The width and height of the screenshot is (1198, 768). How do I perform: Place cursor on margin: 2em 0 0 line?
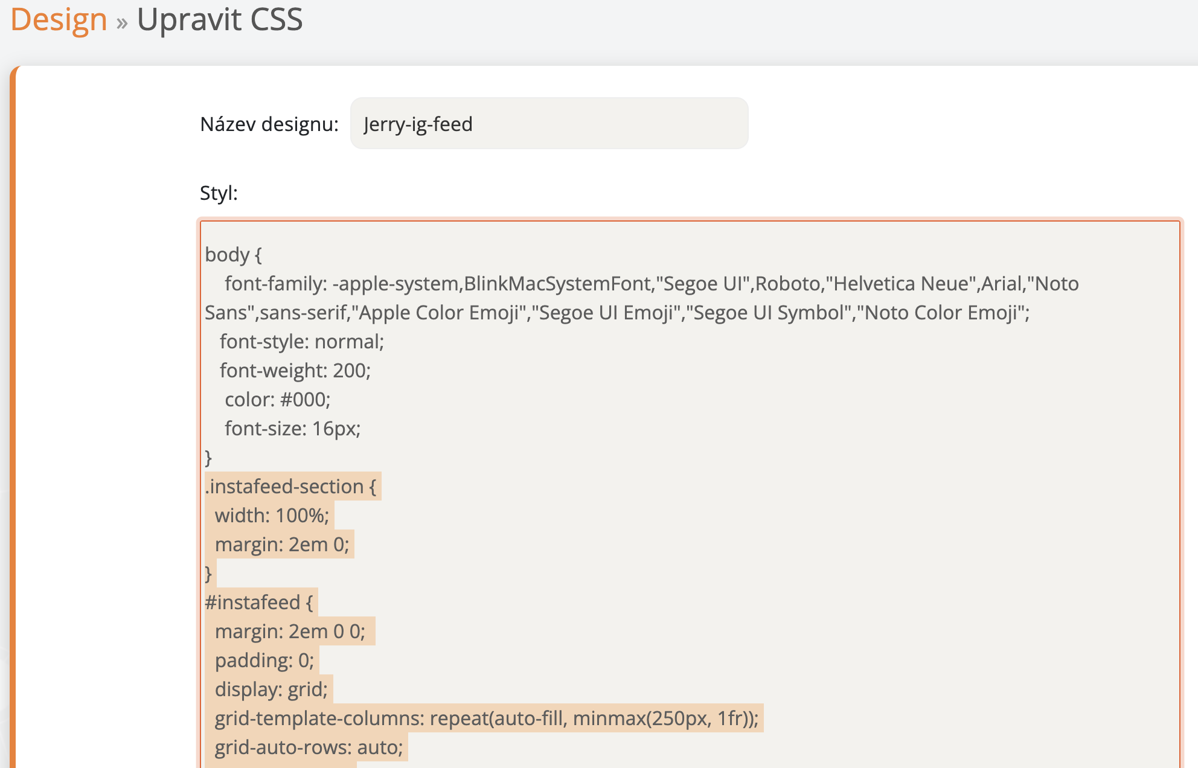[x=289, y=632]
